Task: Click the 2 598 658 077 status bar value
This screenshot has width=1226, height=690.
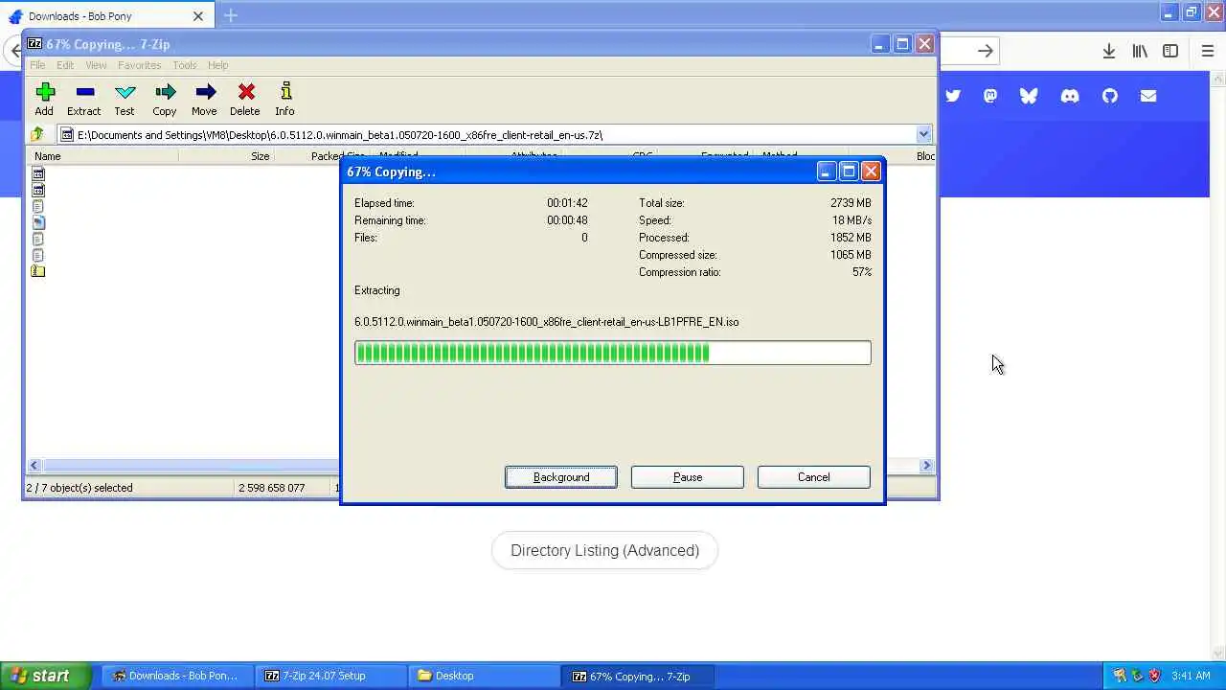Action: click(272, 488)
